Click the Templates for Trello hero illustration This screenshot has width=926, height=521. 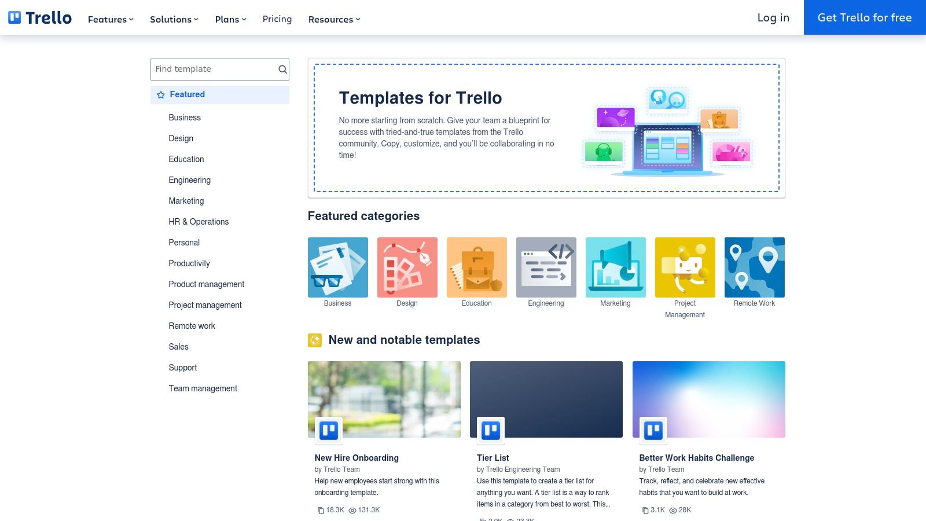tap(667, 131)
